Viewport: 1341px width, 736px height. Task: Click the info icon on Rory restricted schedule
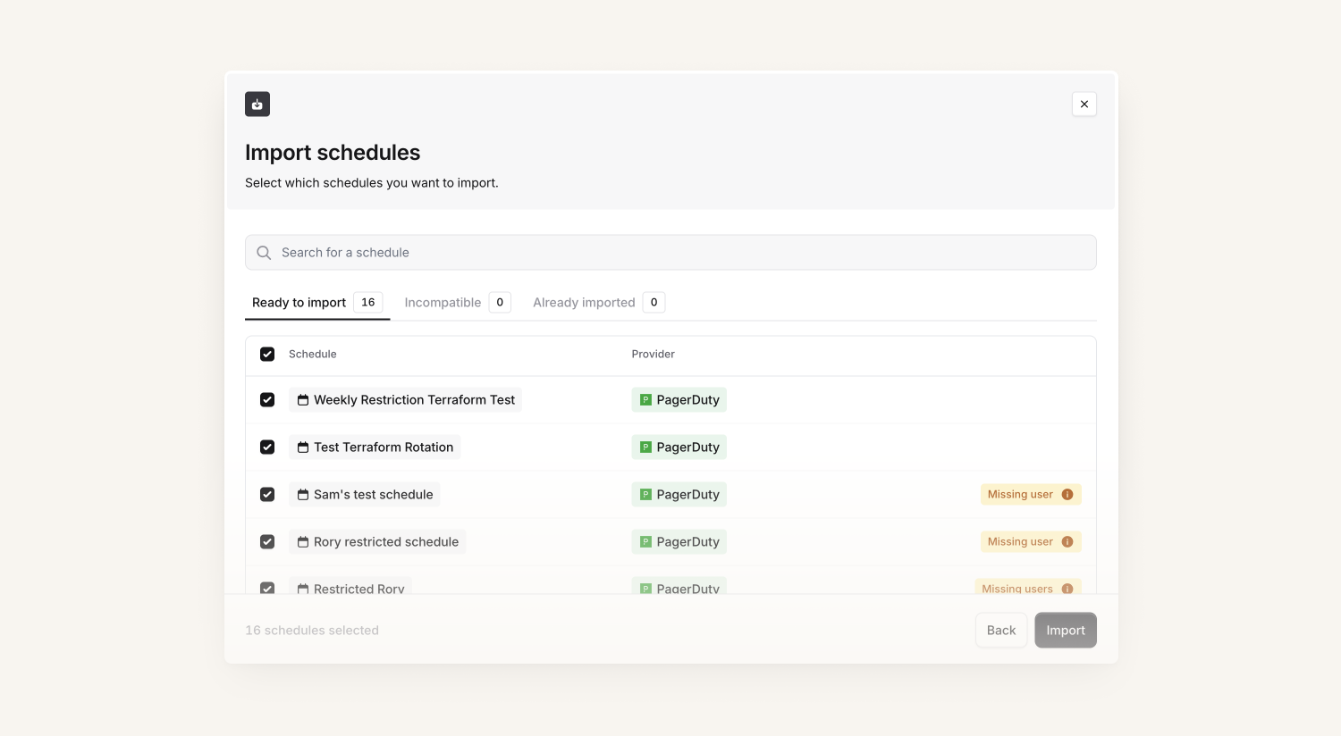[1067, 542]
